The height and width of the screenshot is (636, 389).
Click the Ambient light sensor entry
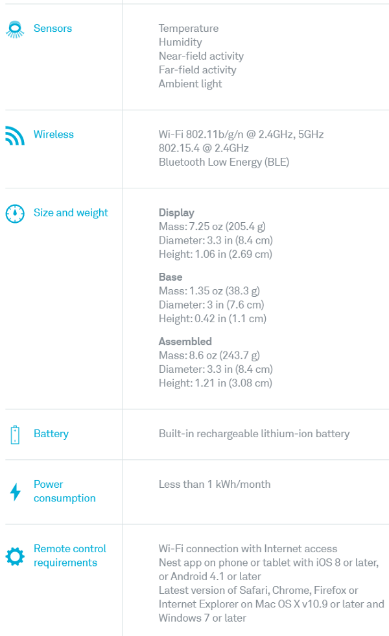pyautogui.click(x=190, y=84)
